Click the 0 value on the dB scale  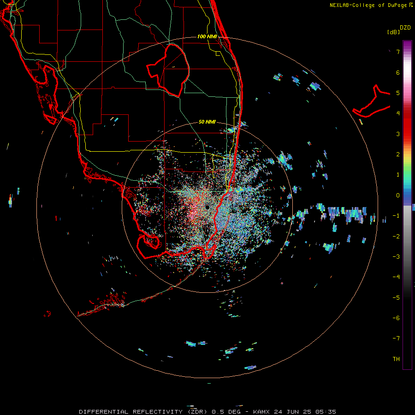[398, 196]
